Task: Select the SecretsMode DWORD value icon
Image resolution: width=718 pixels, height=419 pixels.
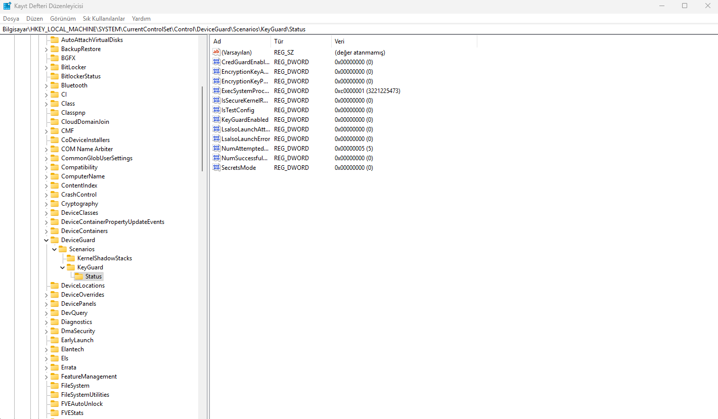Action: (216, 168)
